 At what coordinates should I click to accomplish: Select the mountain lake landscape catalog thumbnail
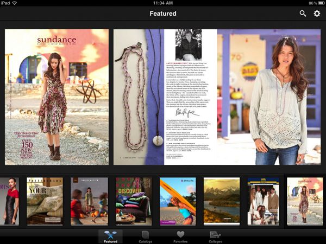click(x=222, y=201)
